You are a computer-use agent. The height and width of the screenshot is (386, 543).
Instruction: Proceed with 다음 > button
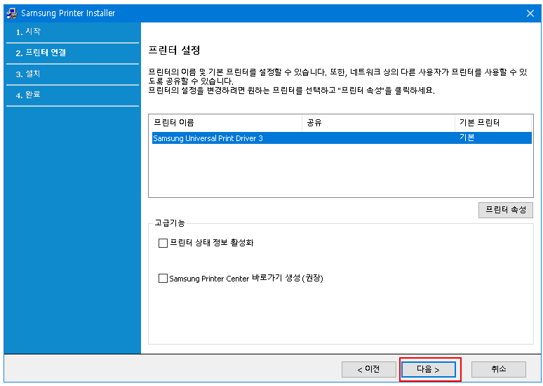[x=429, y=369]
